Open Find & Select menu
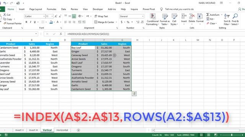Image resolution: width=245 pixels, height=137 pixels. point(235,19)
